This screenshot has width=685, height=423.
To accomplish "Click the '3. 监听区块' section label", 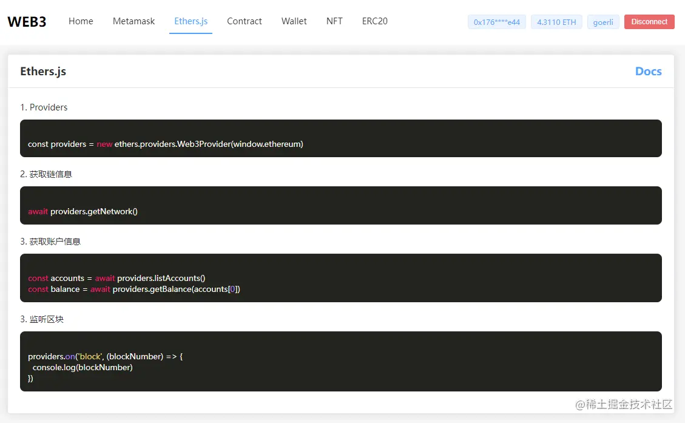I will point(42,319).
